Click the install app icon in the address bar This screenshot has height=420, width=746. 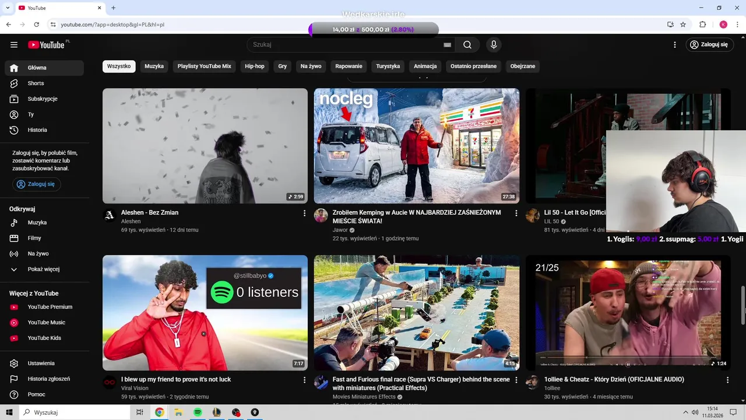point(670,24)
